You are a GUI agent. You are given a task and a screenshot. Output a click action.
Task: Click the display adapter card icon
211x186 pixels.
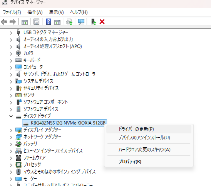18,130
